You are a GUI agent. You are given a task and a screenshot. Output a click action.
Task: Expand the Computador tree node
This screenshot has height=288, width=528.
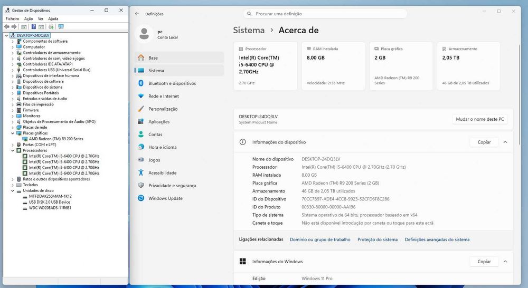(13, 47)
